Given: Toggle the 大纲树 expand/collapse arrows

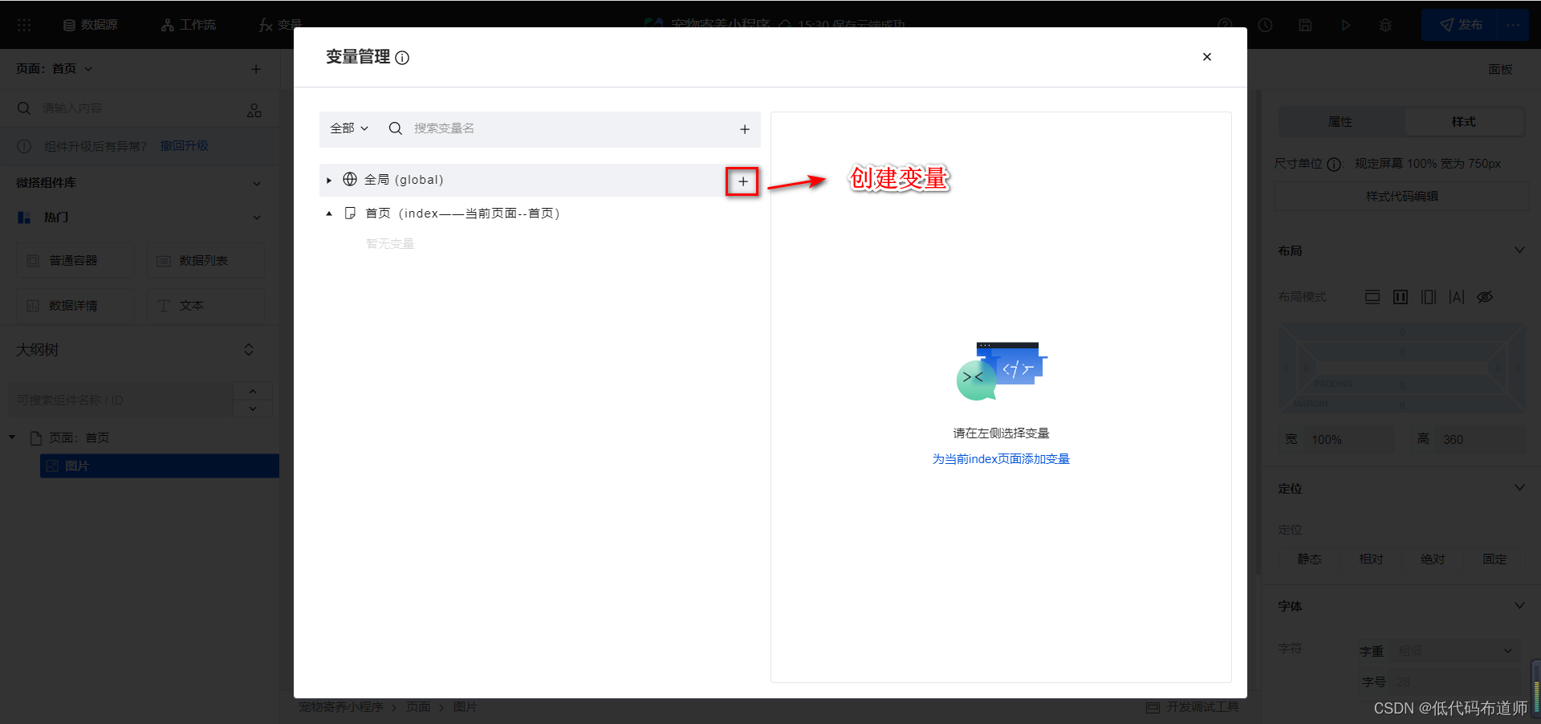Looking at the screenshot, I should [249, 350].
